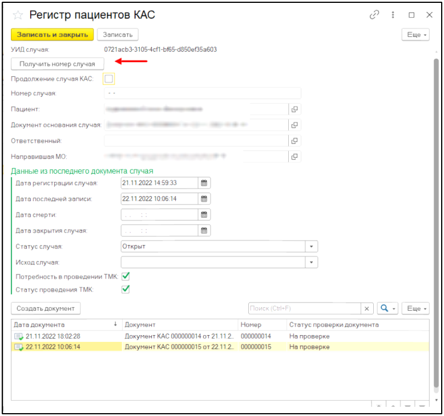
Task: Open the top Еще menu
Action: 417,35
